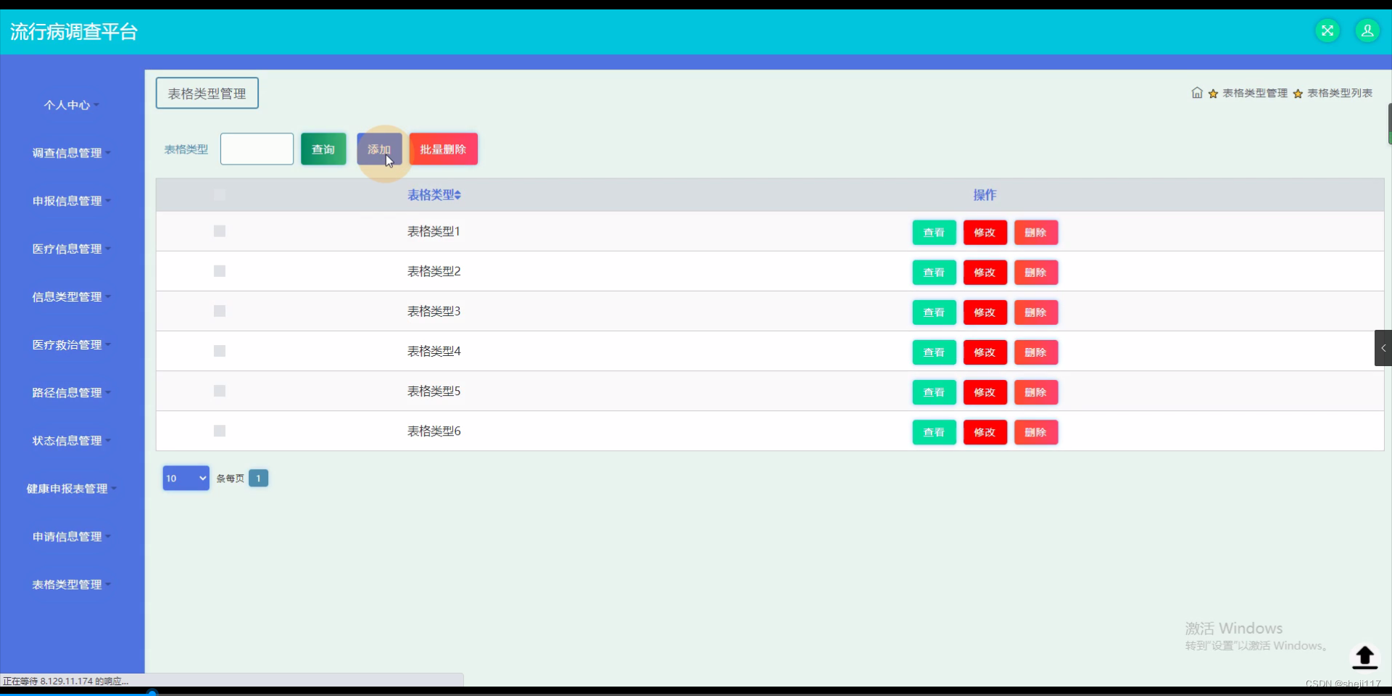This screenshot has height=696, width=1392.
Task: Click the 表格类型管理 breadcrumb link
Action: click(x=1255, y=93)
